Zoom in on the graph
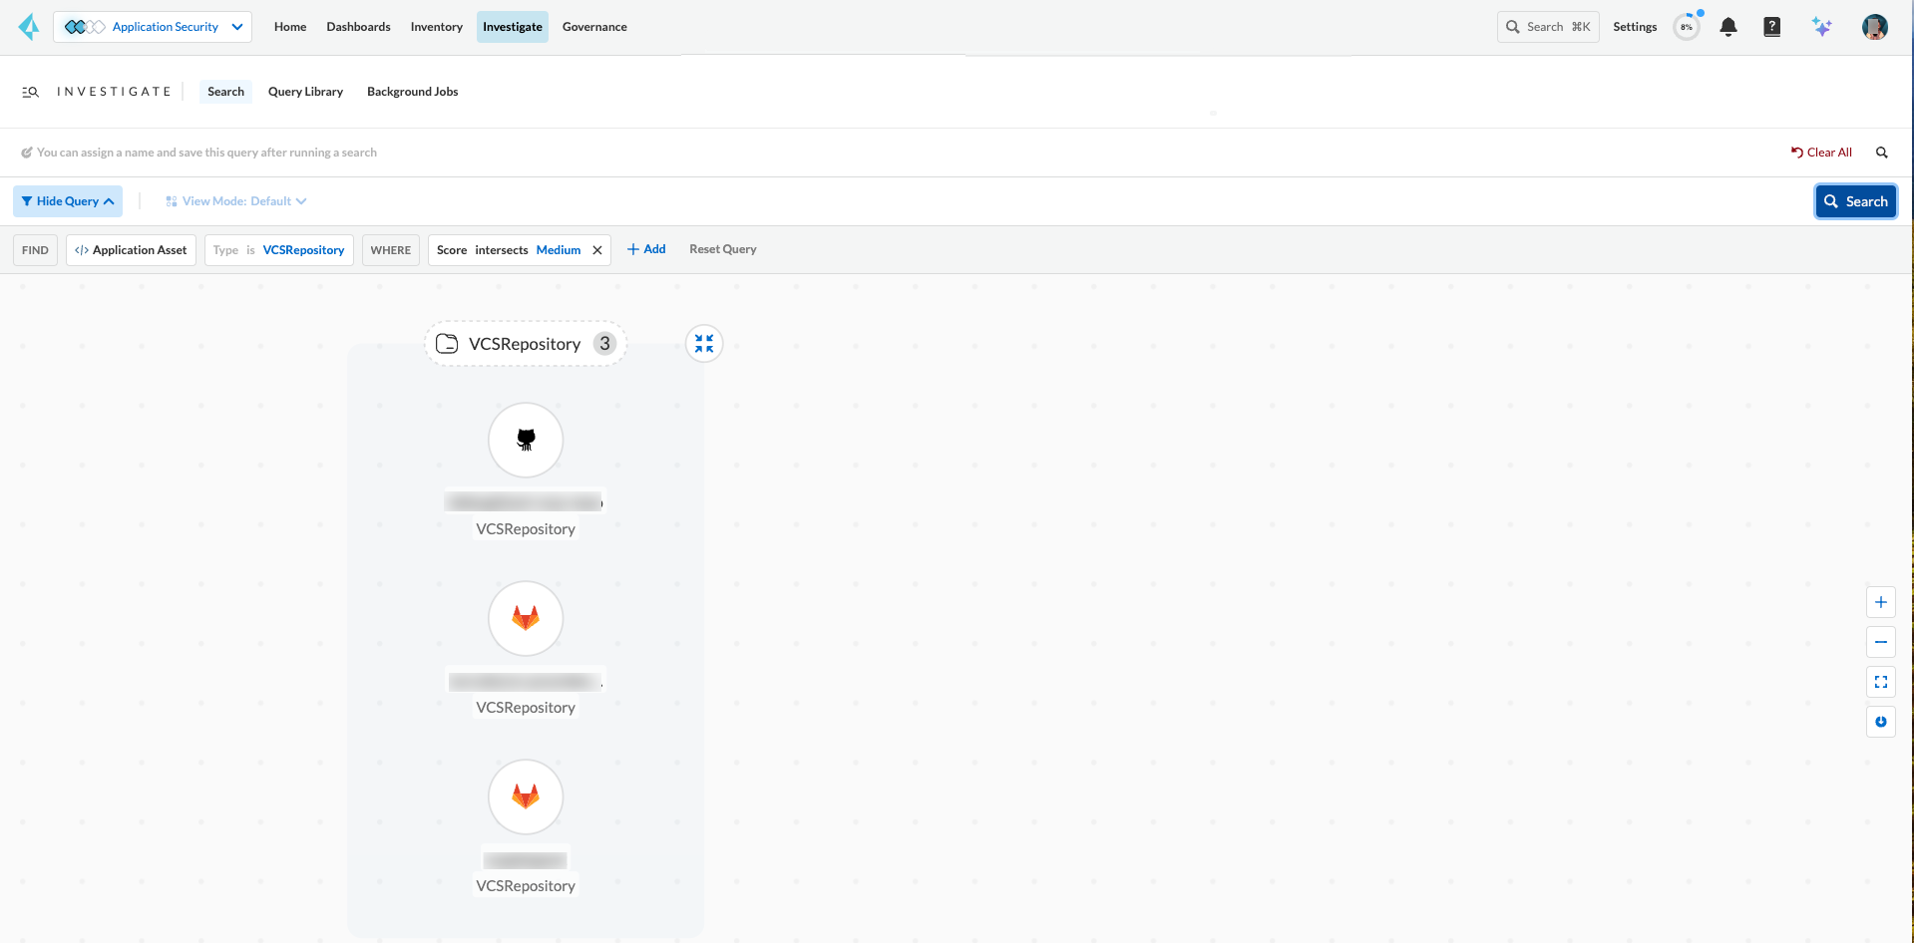Screen dimensions: 1914x943 pyautogui.click(x=1881, y=602)
